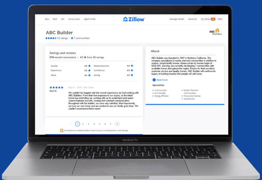Click the Zillow logo
This screenshot has width=262, height=180.
coord(134,19)
